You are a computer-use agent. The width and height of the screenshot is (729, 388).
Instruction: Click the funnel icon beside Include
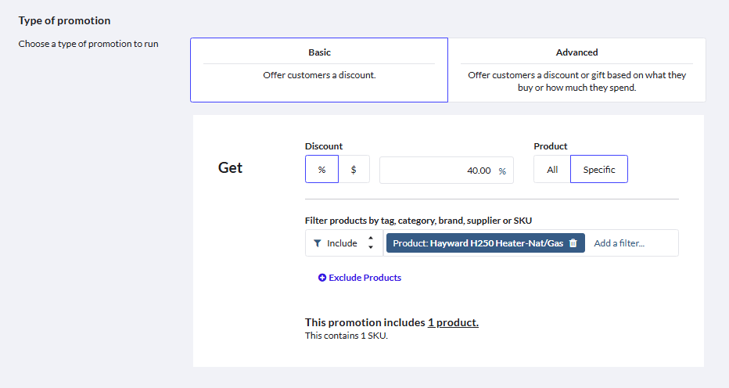[317, 243]
